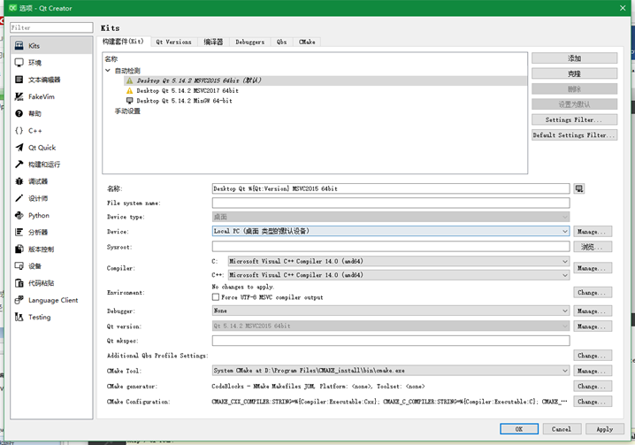Focus the File system name field
The width and height of the screenshot is (635, 445).
coord(391,203)
